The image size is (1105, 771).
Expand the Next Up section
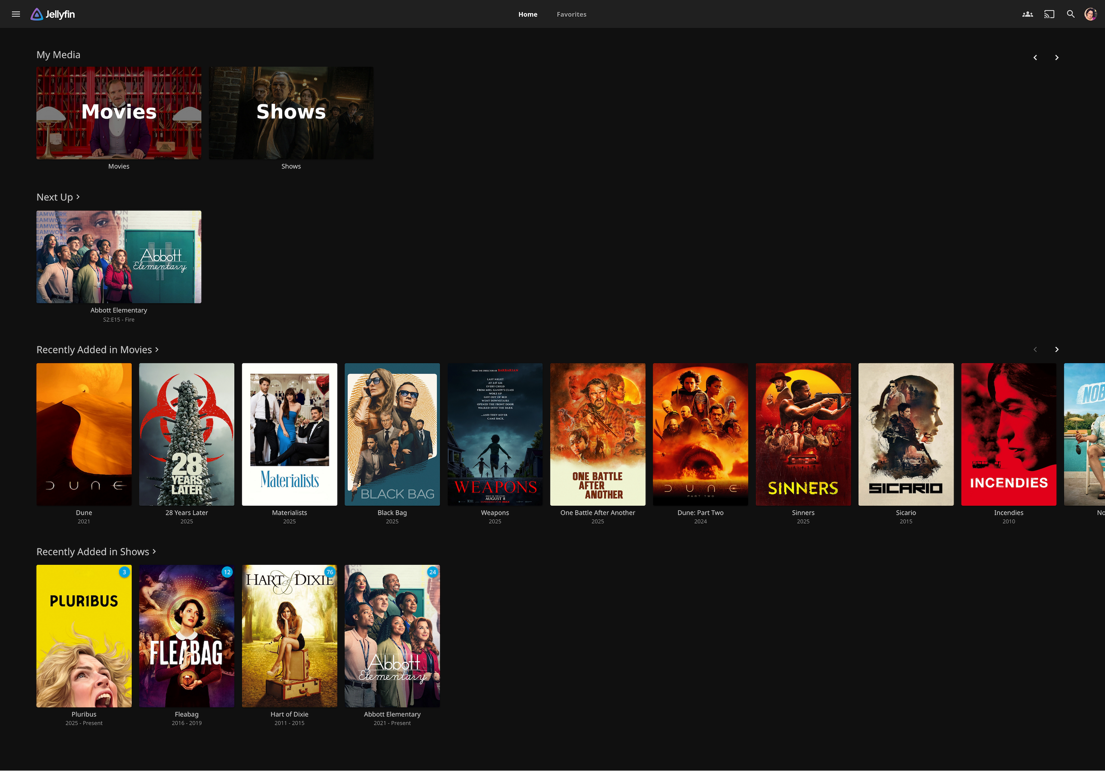[58, 197]
